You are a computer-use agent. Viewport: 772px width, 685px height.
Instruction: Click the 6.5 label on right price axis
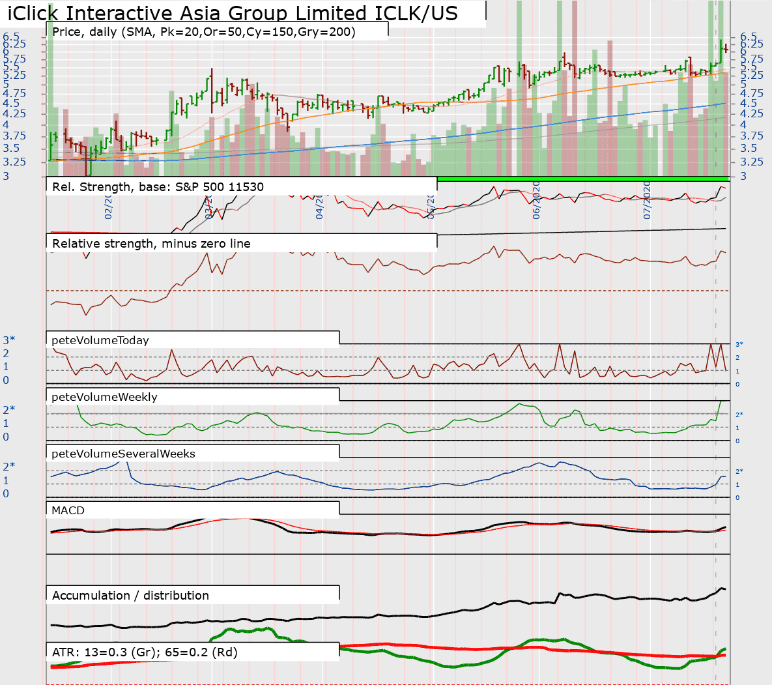tap(749, 37)
